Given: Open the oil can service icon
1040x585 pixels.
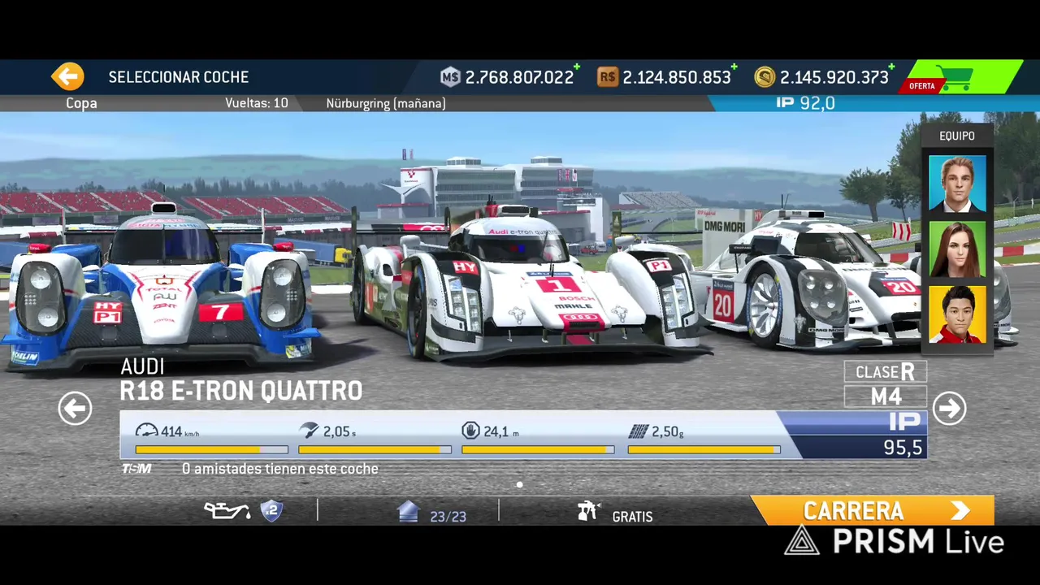Looking at the screenshot, I should tap(227, 511).
